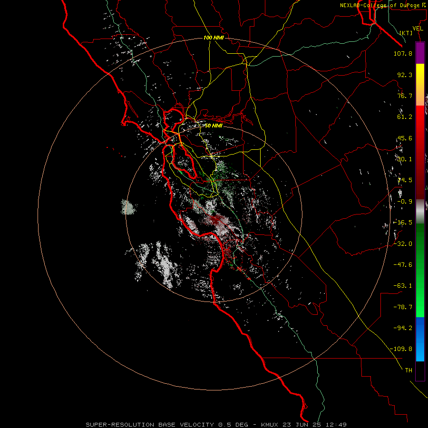Select the -0.9 velocity scale value
This screenshot has width=428, height=428.
405,202
